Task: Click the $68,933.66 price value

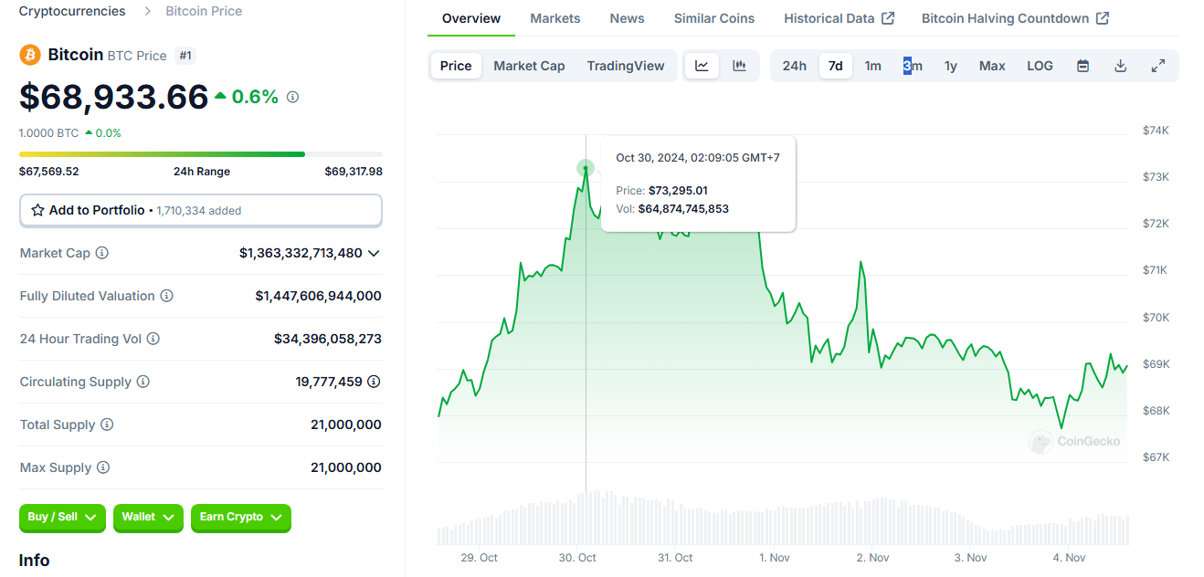Action: click(114, 97)
